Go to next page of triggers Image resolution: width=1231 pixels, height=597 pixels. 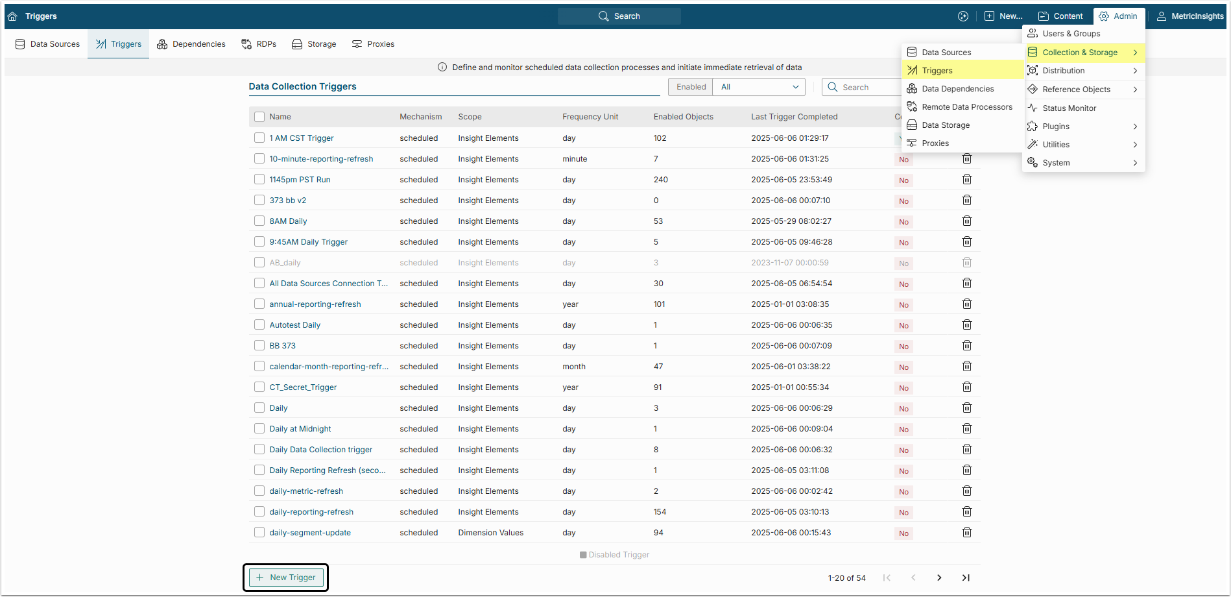(x=939, y=578)
